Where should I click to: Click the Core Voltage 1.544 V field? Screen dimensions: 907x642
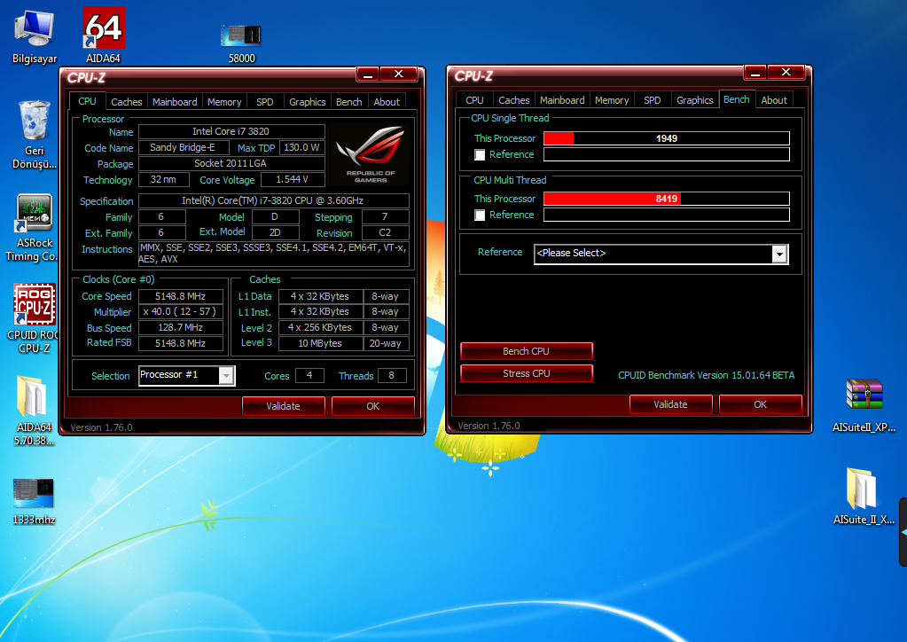[293, 179]
